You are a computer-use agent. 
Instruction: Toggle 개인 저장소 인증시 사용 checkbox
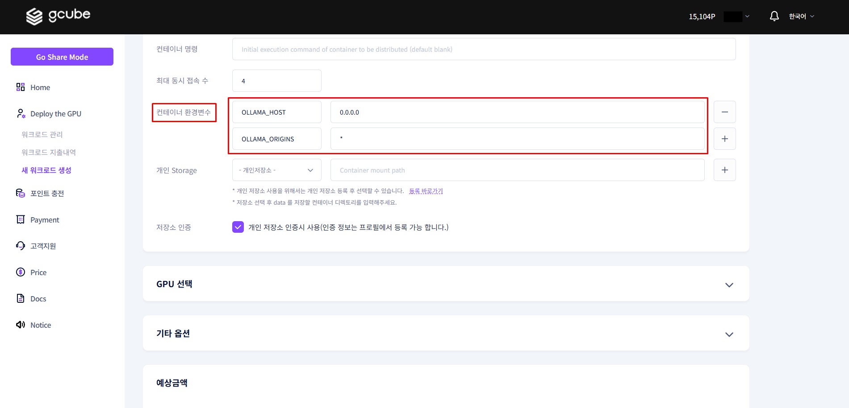(238, 227)
